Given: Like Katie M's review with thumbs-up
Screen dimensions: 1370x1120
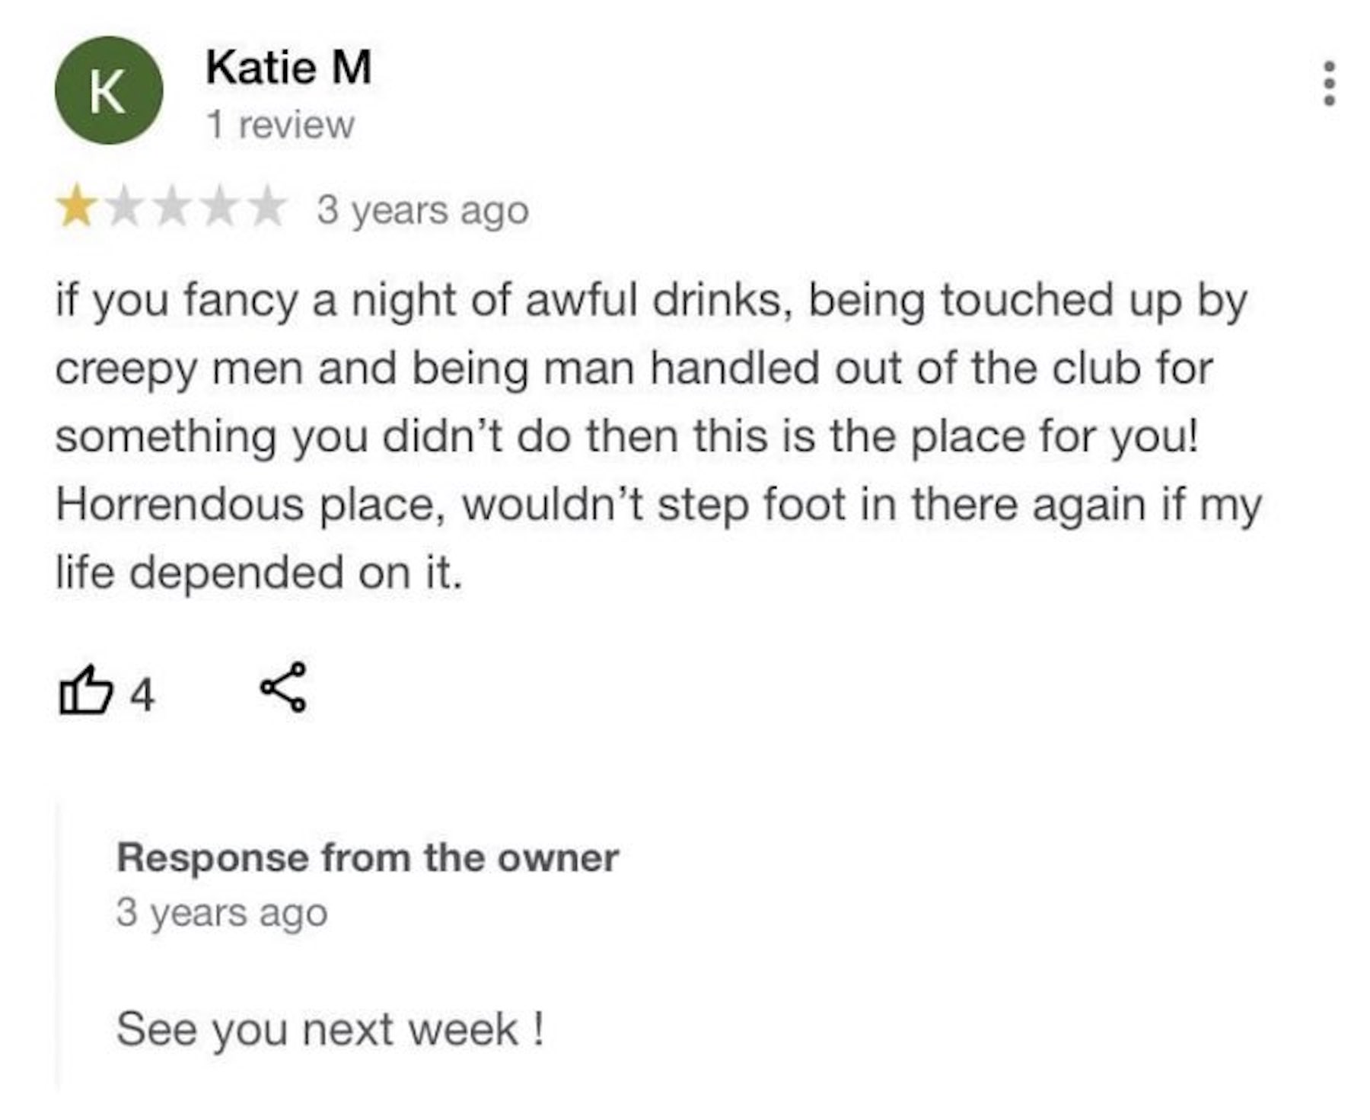Looking at the screenshot, I should pyautogui.click(x=84, y=690).
